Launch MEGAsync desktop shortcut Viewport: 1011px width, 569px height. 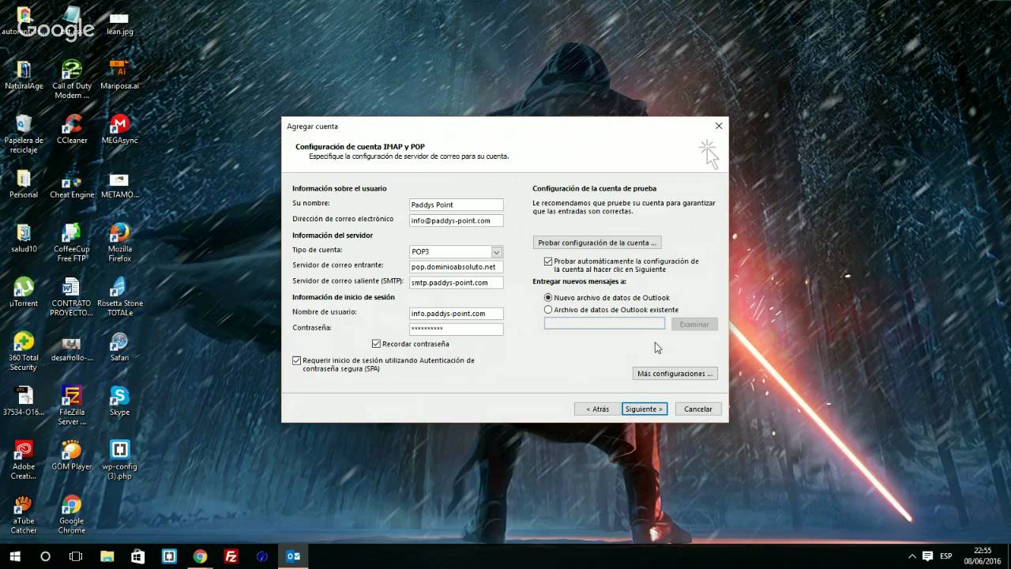pos(119,130)
